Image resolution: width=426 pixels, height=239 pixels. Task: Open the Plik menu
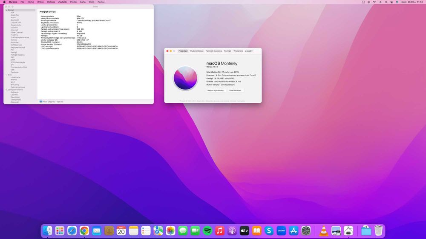22,2
